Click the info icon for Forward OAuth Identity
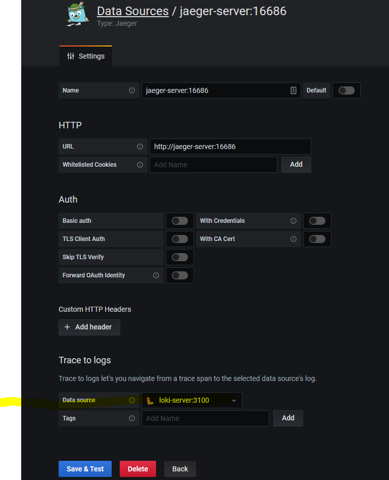Viewport: 389px width, 480px height. (156, 275)
